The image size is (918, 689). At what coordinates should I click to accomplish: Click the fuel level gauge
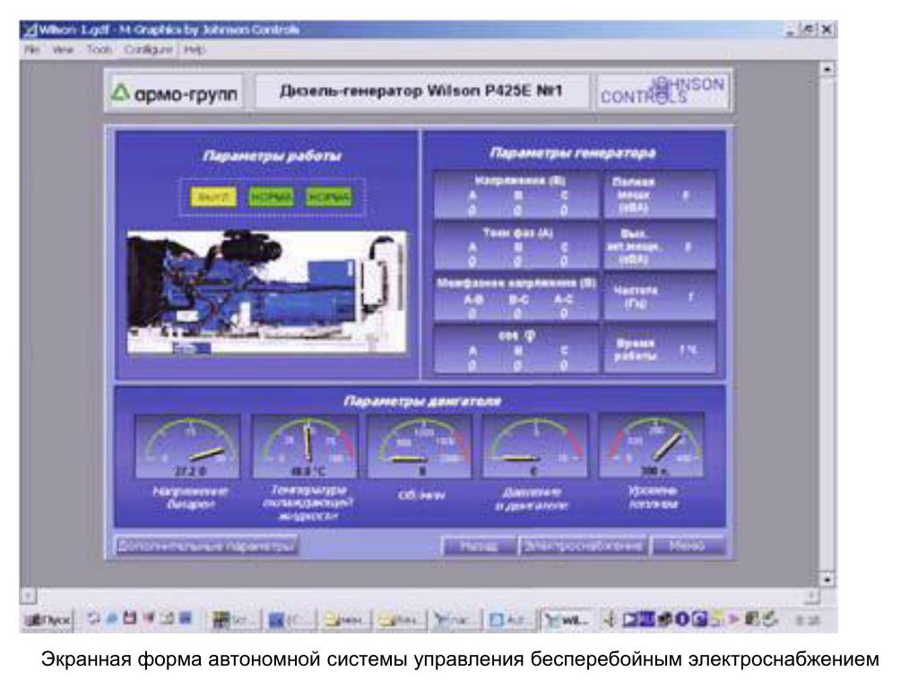pyautogui.click(x=651, y=446)
